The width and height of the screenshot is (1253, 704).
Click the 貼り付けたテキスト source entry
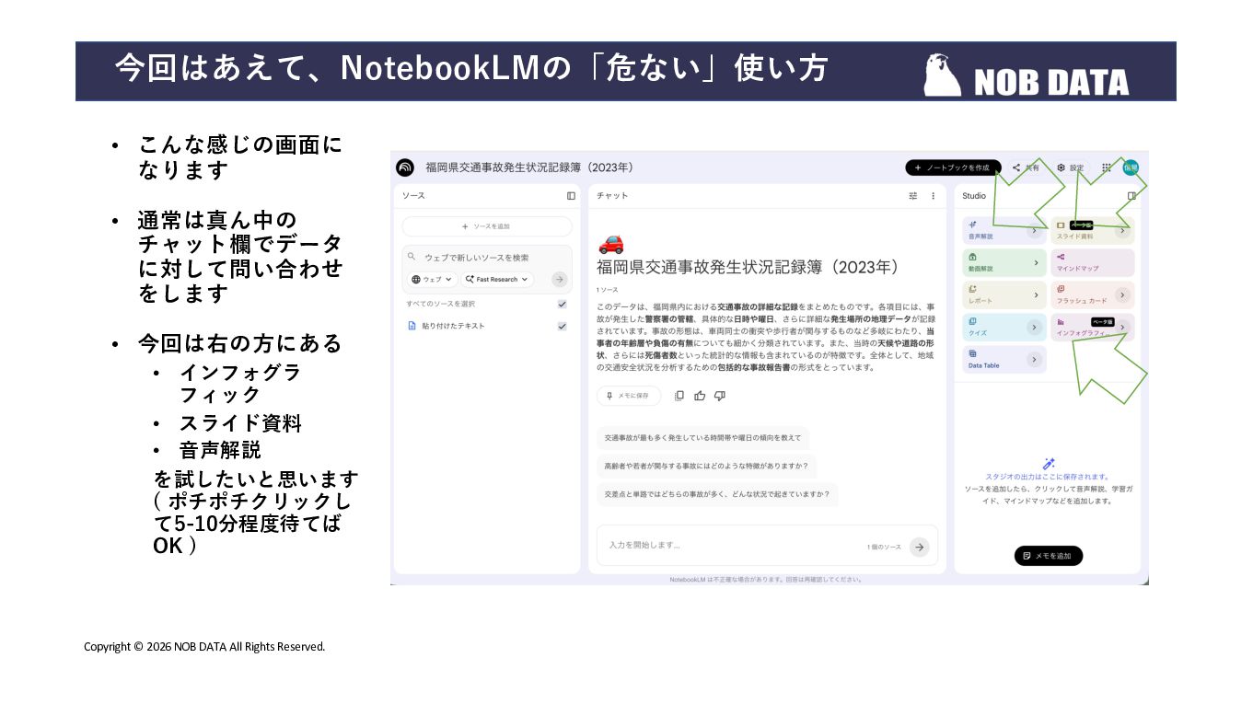click(487, 326)
